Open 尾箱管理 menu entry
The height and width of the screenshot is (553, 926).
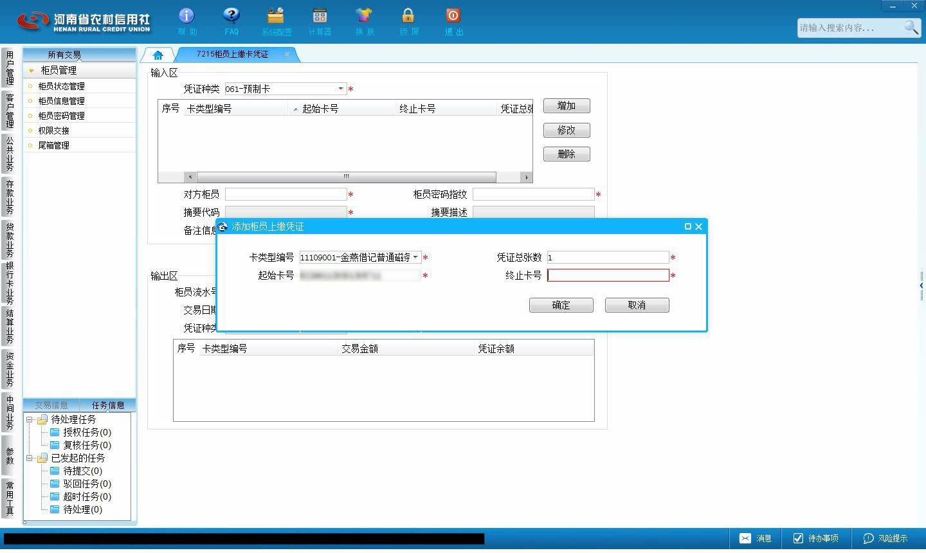(53, 145)
